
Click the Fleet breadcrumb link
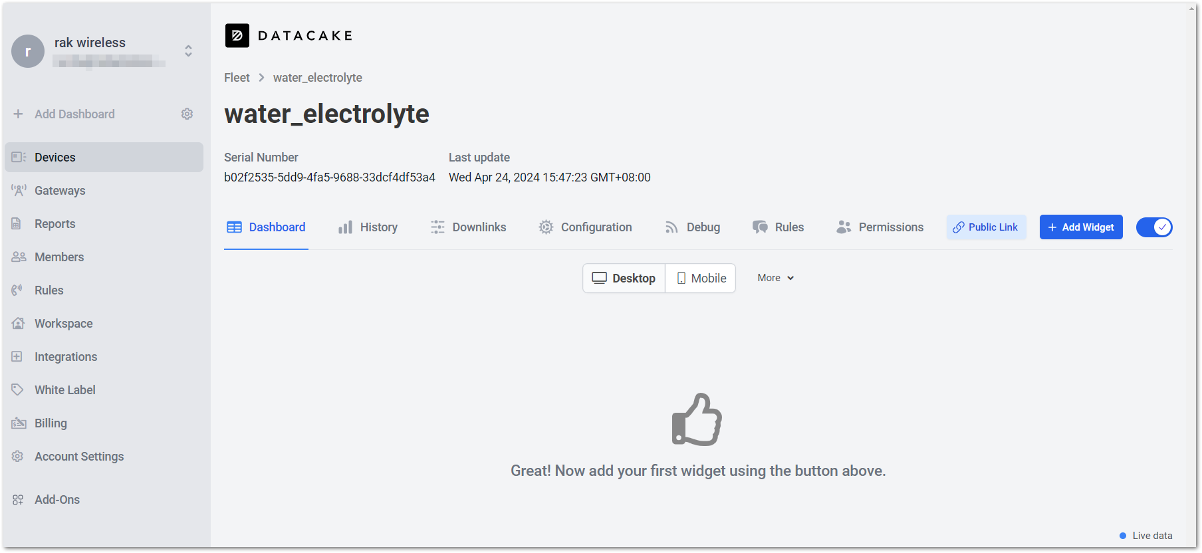[237, 78]
